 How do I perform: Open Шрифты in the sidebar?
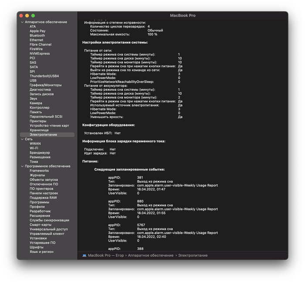tap(37, 247)
